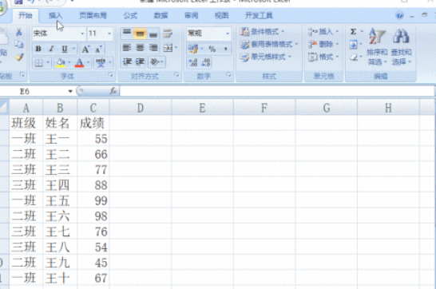Select cell containing 王五
436x289 pixels.
[x=60, y=200]
